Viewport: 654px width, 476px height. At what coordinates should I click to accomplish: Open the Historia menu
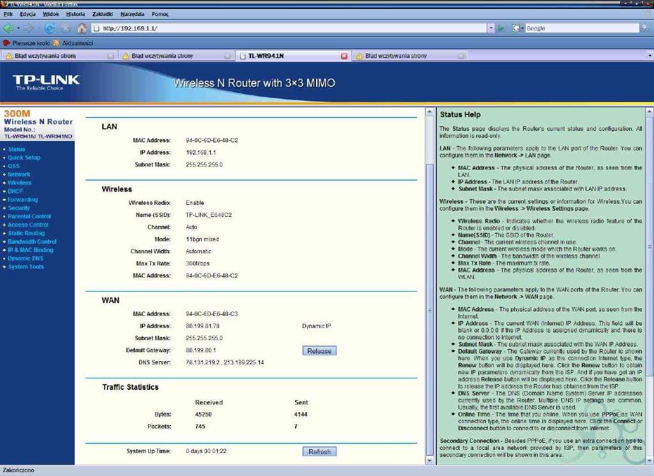75,14
